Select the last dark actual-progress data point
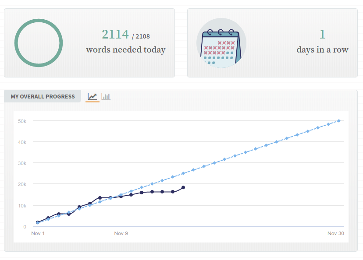The width and height of the screenshot is (363, 260). (x=183, y=187)
